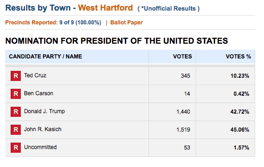
Task: Click Kasich's 1,519 vote count
Action: (x=183, y=130)
